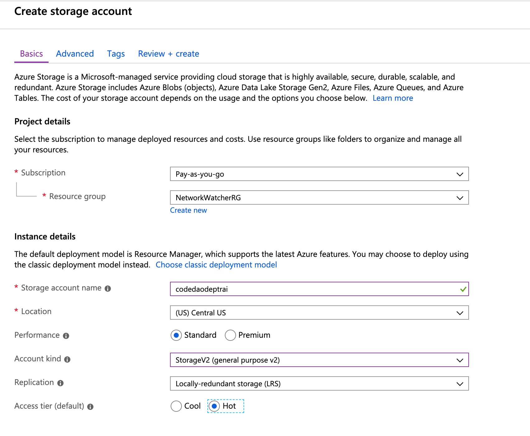
Task: Click Create new resource group link
Action: tap(188, 211)
